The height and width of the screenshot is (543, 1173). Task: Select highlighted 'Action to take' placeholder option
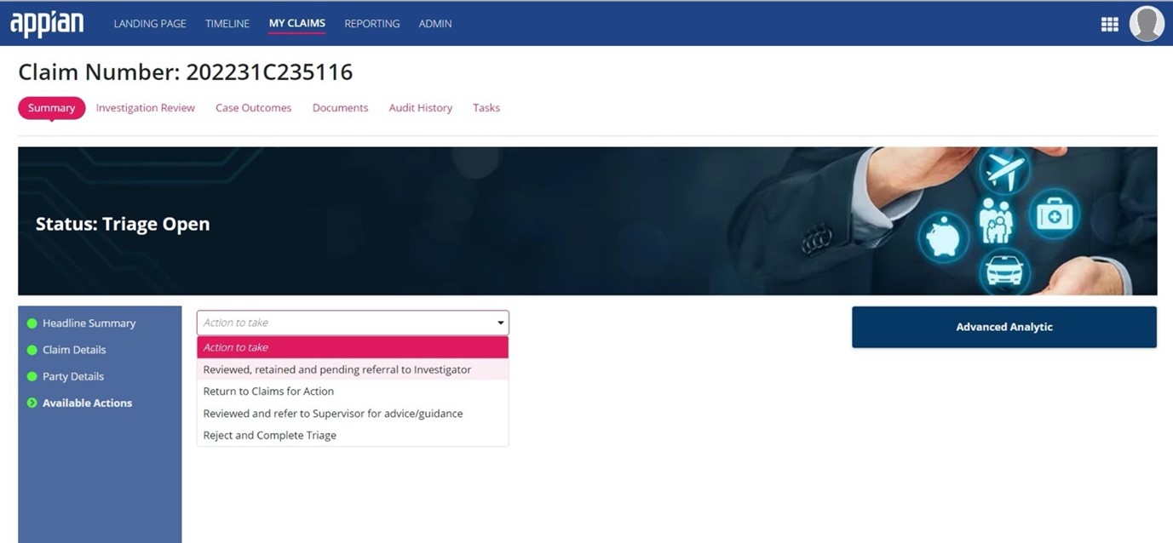pyautogui.click(x=352, y=347)
